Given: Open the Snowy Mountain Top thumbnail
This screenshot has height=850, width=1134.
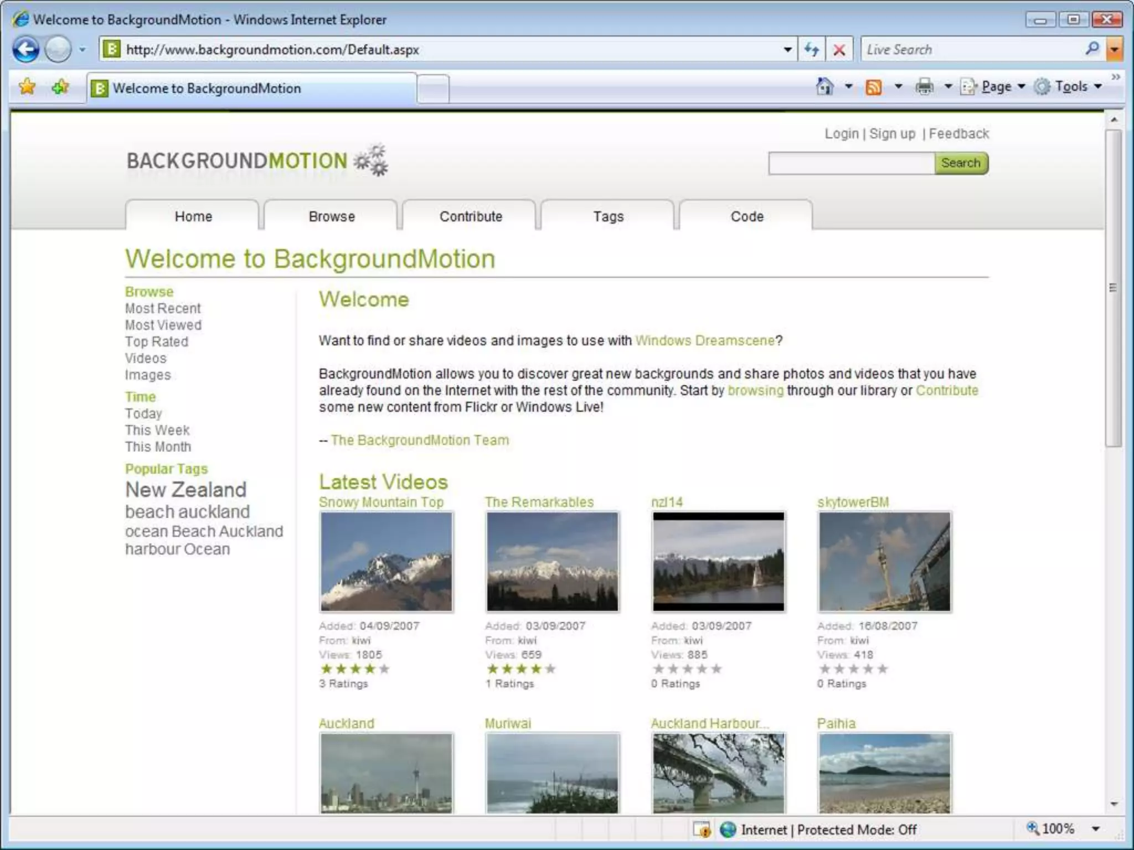Looking at the screenshot, I should 386,562.
